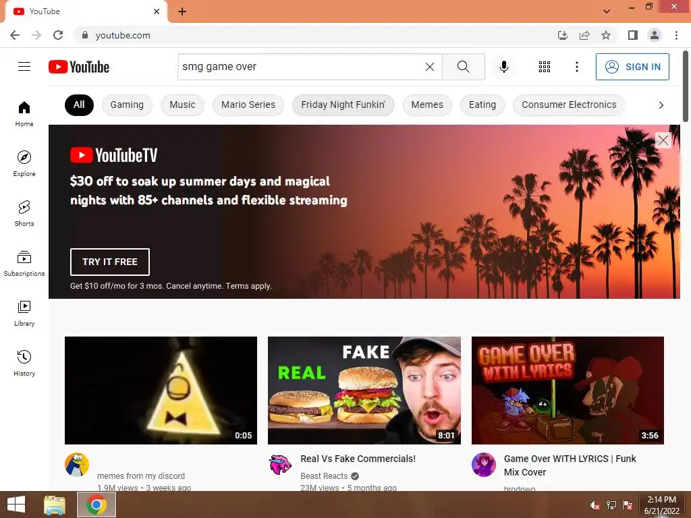691x518 pixels.
Task: Search with your voice microphone
Action: click(x=503, y=67)
